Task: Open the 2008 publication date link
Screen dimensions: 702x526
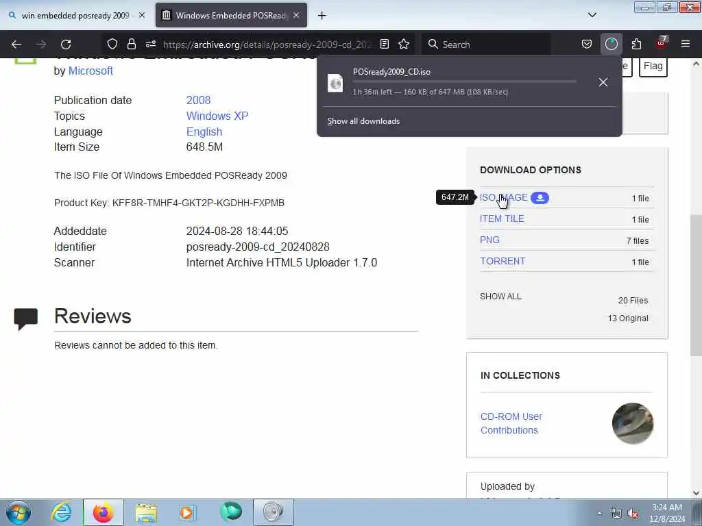Action: [198, 100]
